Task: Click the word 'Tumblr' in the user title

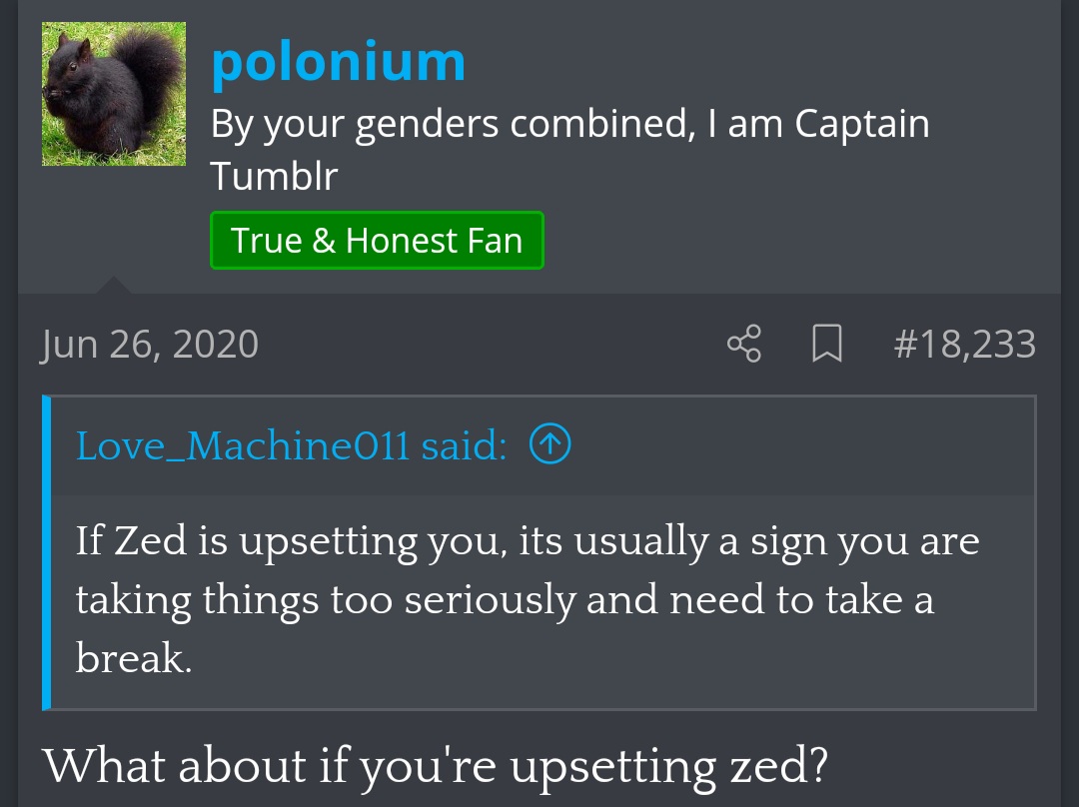Action: [x=274, y=177]
